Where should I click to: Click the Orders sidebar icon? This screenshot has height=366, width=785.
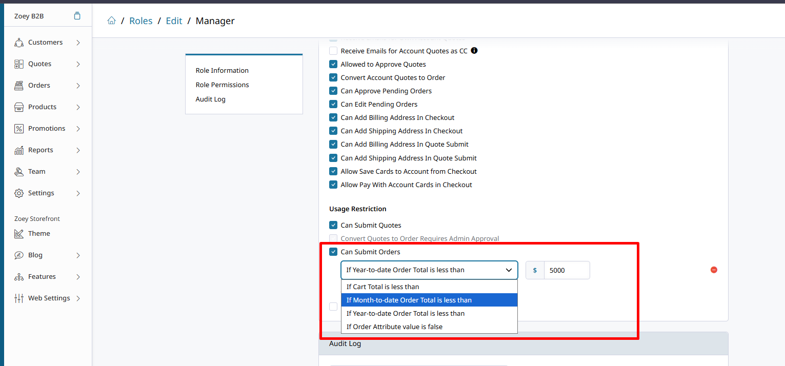(19, 86)
